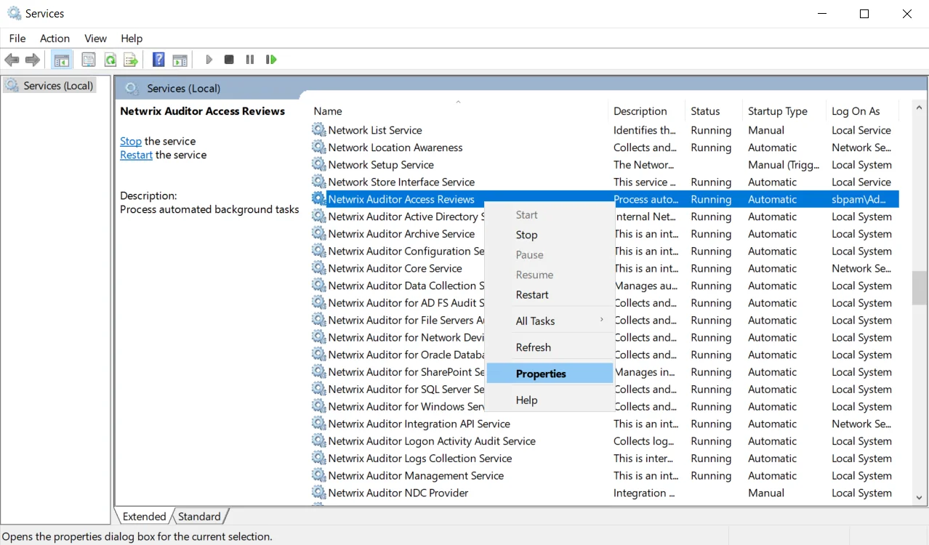Screen dimensions: 929x545
Task: Open the File menu
Action: 17,39
